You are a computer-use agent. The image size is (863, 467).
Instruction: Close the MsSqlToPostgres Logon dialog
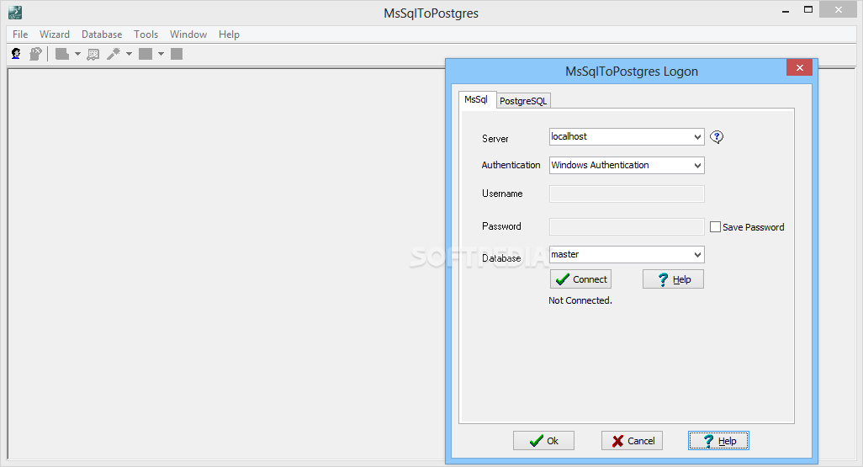pyautogui.click(x=800, y=68)
